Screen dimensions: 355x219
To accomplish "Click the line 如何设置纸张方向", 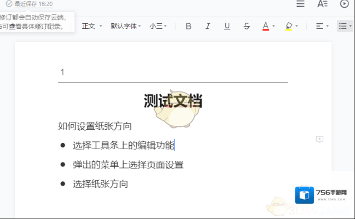I will [x=95, y=126].
